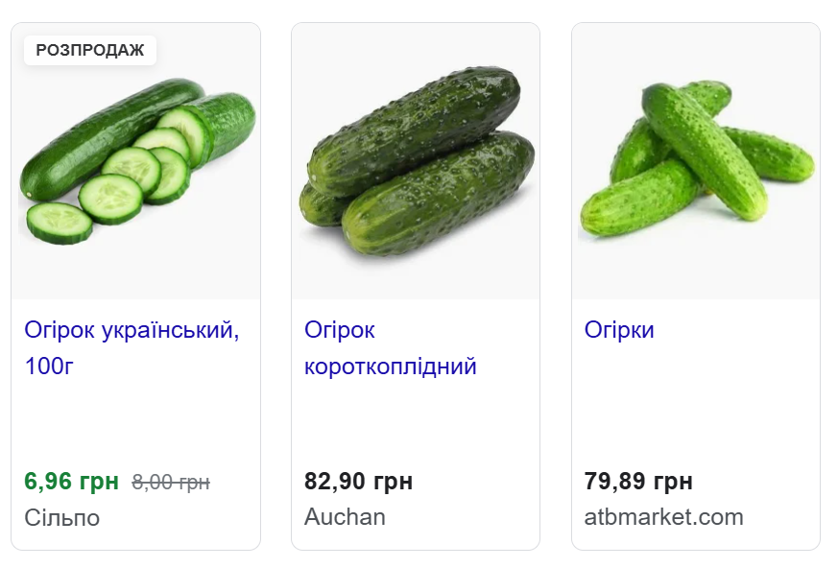
Task: Click the 79,89 грн price
Action: [x=638, y=482]
